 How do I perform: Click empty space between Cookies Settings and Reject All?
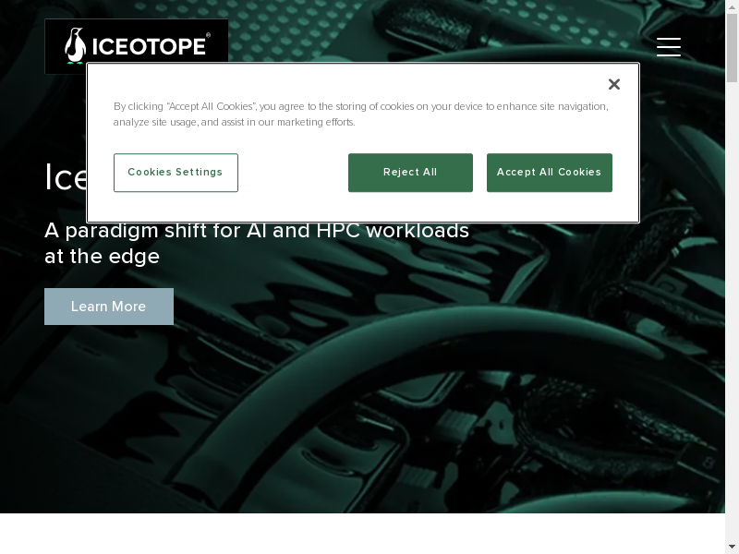[x=293, y=173]
